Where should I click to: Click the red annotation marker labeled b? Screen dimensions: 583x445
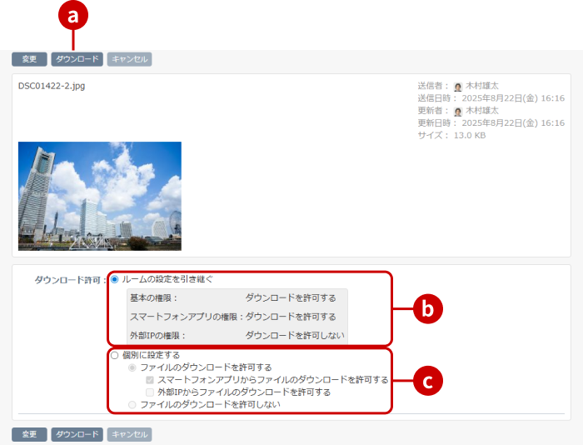pos(428,308)
